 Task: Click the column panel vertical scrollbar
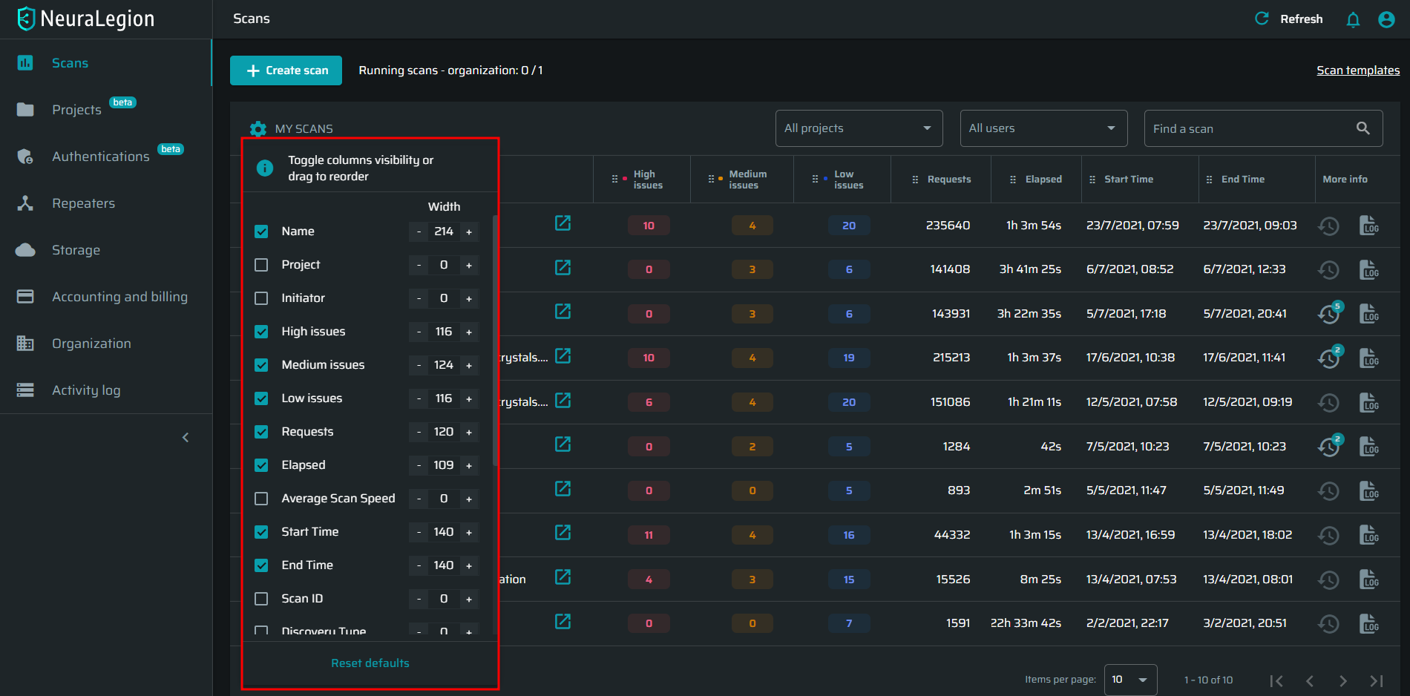[x=495, y=341]
